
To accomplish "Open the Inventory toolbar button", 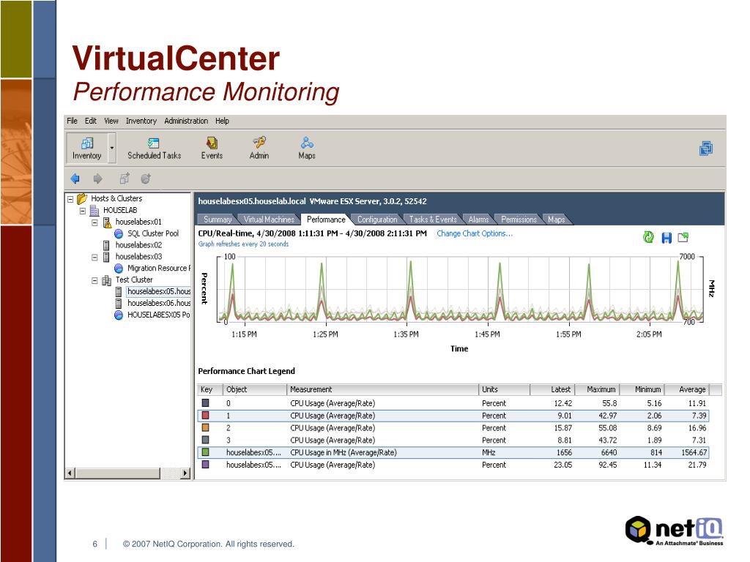I will point(86,148).
